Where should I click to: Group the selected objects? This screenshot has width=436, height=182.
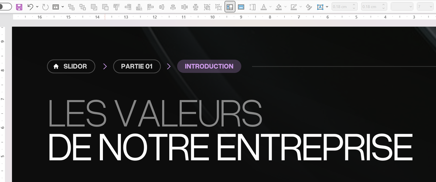(207, 7)
